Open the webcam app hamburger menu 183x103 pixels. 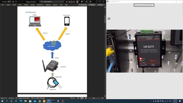click(x=109, y=19)
